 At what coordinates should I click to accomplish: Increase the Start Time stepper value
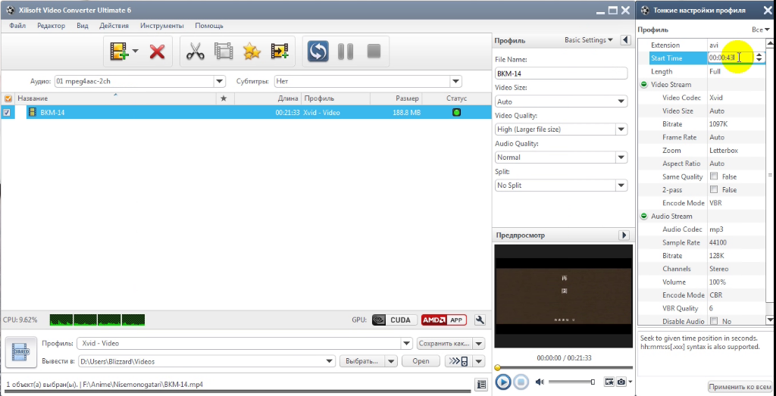click(x=759, y=55)
